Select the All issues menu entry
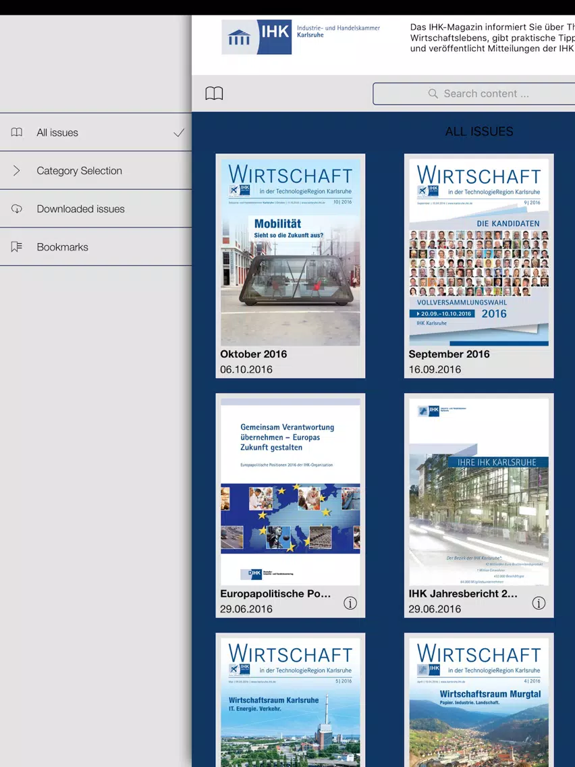 pyautogui.click(x=96, y=132)
